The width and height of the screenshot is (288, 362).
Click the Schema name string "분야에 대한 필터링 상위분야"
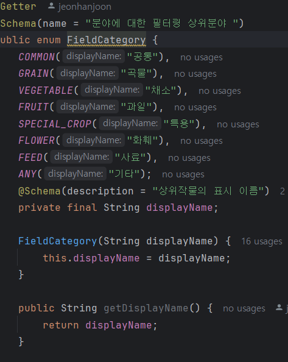coord(162,23)
